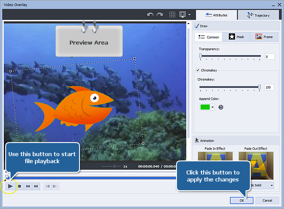Click the OK button

[242, 200]
